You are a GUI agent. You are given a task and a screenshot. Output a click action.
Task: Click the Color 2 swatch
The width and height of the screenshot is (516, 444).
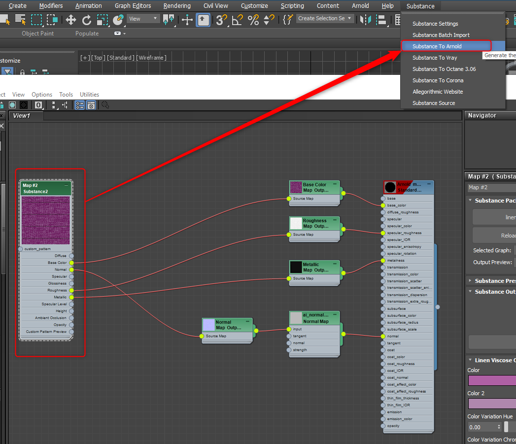pyautogui.click(x=491, y=404)
